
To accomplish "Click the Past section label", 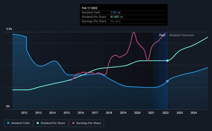I will [x=162, y=35].
